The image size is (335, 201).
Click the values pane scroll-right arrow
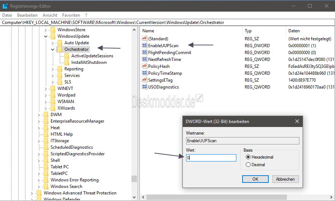point(331,197)
